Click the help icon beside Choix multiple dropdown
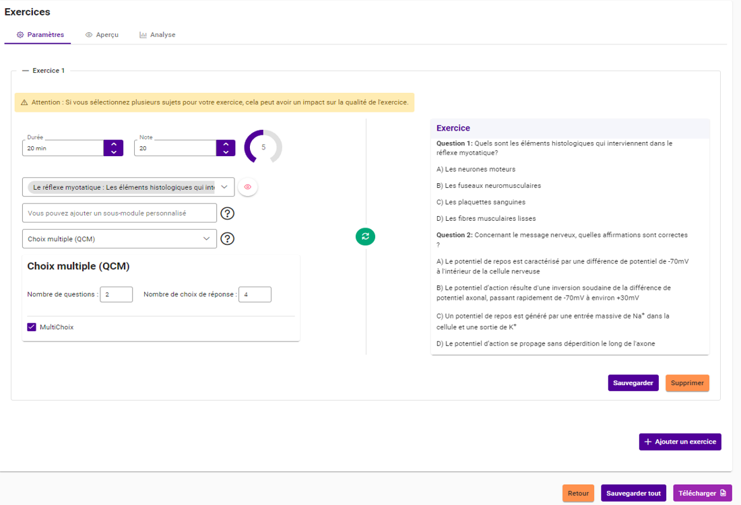The height and width of the screenshot is (505, 741). tap(228, 238)
